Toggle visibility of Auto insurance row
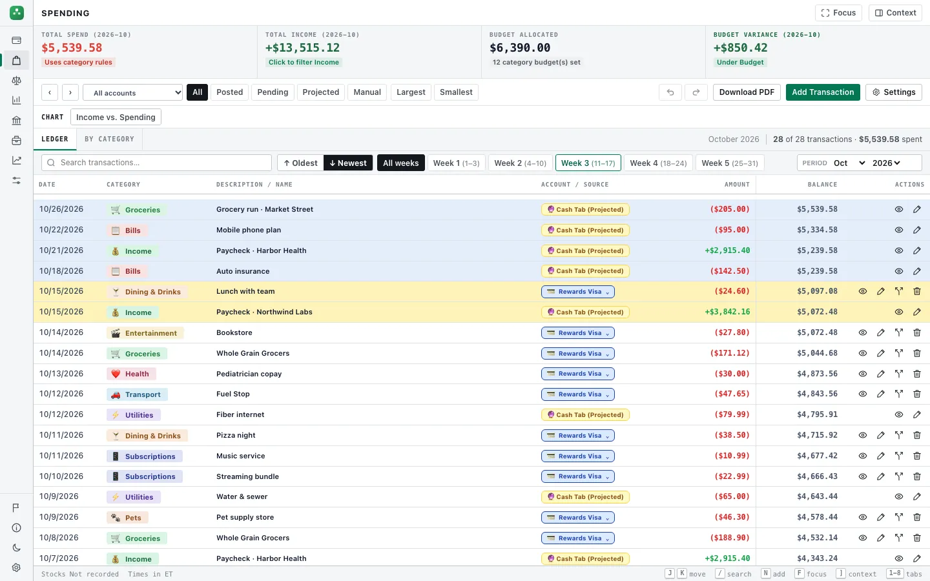This screenshot has height=581, width=930. [x=899, y=271]
